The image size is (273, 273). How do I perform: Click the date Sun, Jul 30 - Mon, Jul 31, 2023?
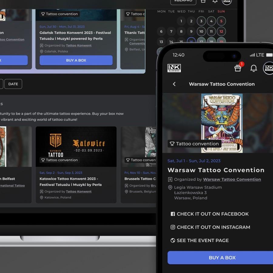(62, 27)
